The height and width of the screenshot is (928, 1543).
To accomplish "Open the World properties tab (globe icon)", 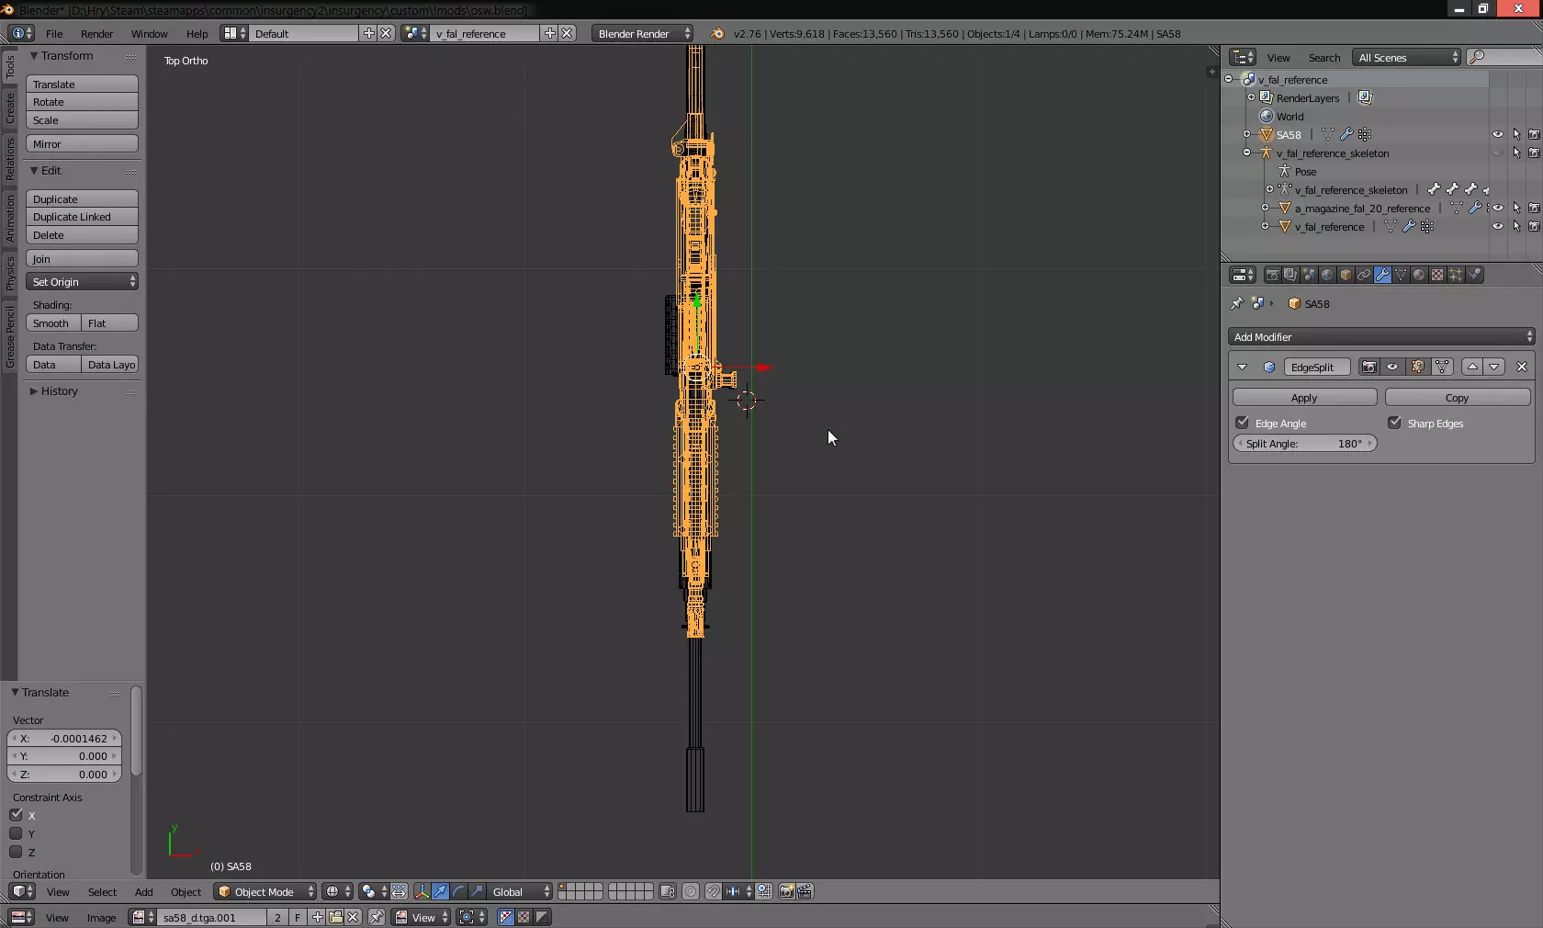I will click(1327, 275).
